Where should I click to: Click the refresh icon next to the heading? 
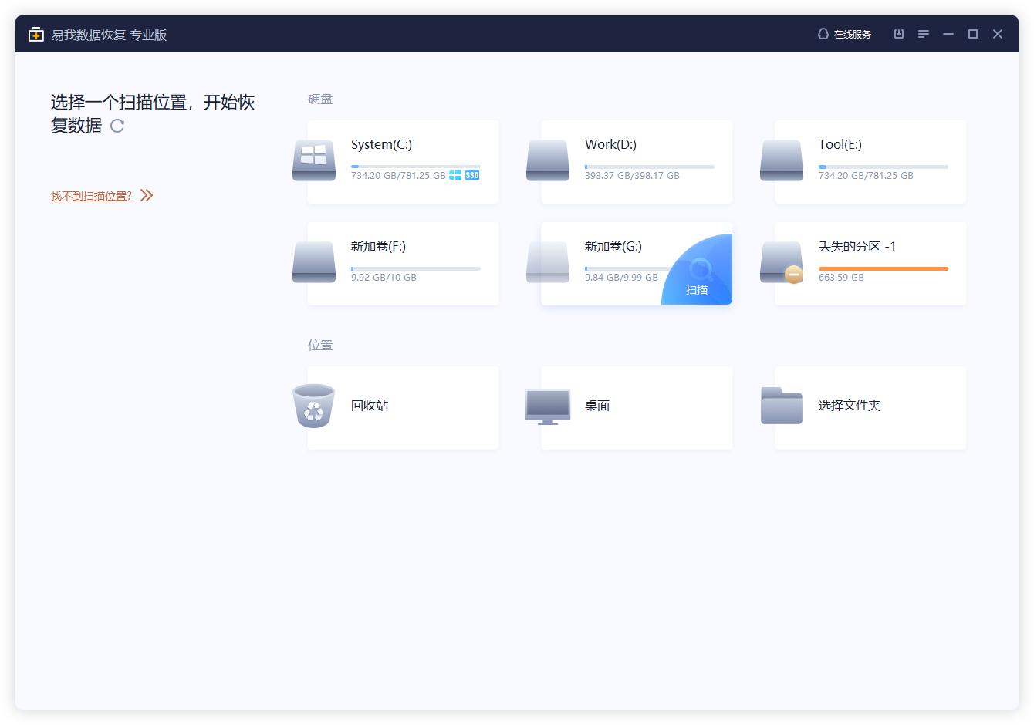[x=117, y=126]
